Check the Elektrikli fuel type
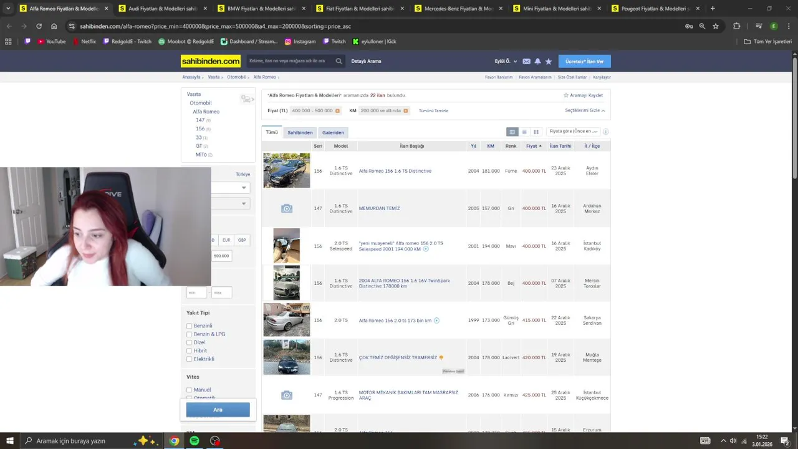Image resolution: width=798 pixels, height=449 pixels. point(189,359)
